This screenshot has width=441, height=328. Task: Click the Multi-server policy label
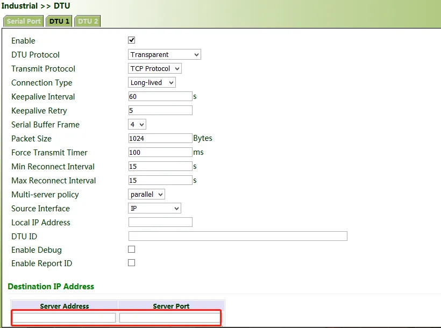tap(45, 195)
